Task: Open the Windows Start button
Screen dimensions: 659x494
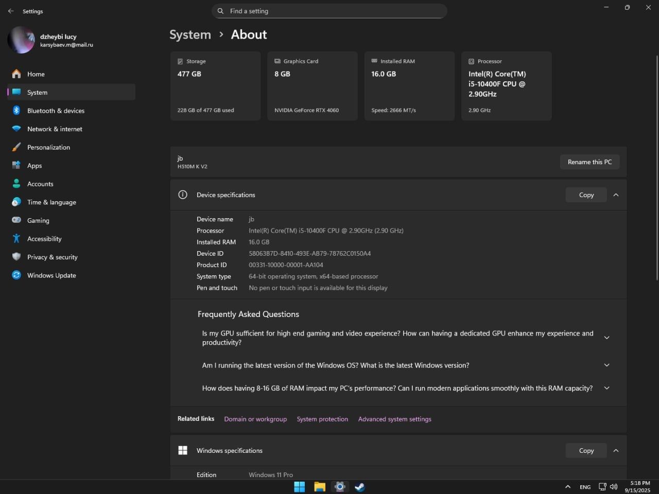Action: (299, 487)
